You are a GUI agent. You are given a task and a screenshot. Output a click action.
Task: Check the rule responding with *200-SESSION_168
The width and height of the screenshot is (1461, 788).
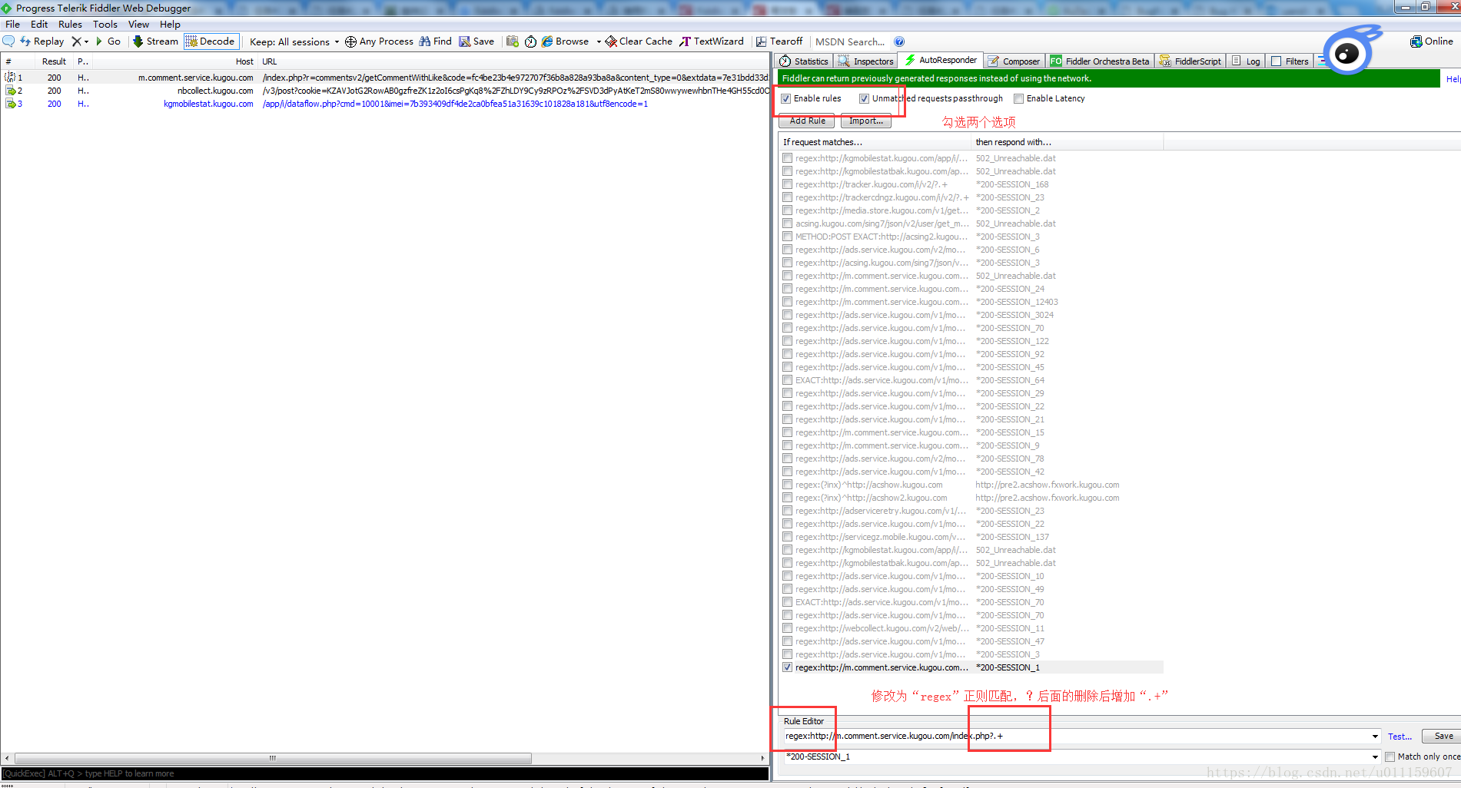pyautogui.click(x=787, y=184)
